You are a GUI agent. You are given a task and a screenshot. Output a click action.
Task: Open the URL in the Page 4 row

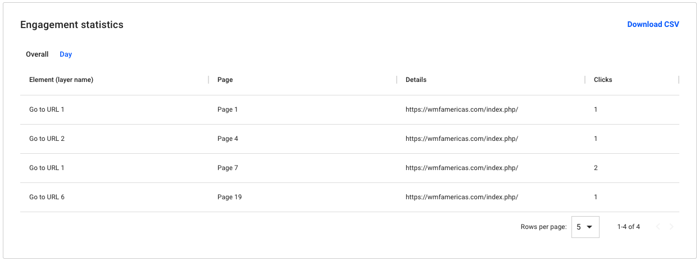(462, 139)
